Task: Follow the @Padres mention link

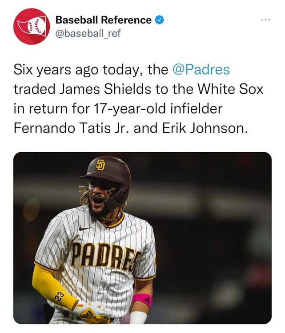Action: (x=201, y=70)
